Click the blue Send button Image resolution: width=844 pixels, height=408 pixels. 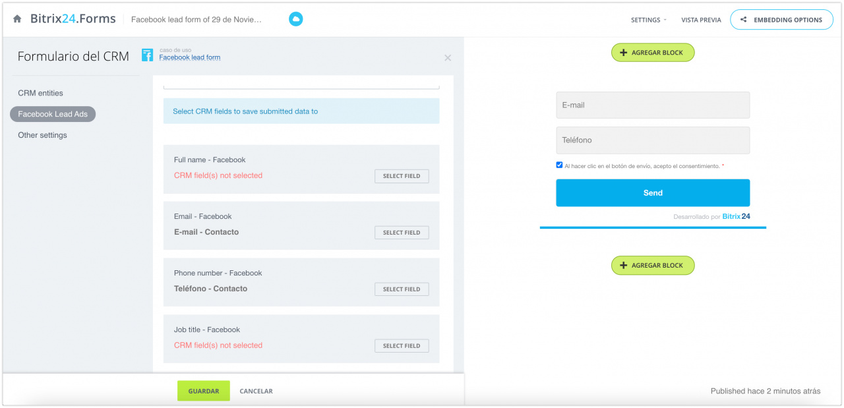pyautogui.click(x=653, y=193)
